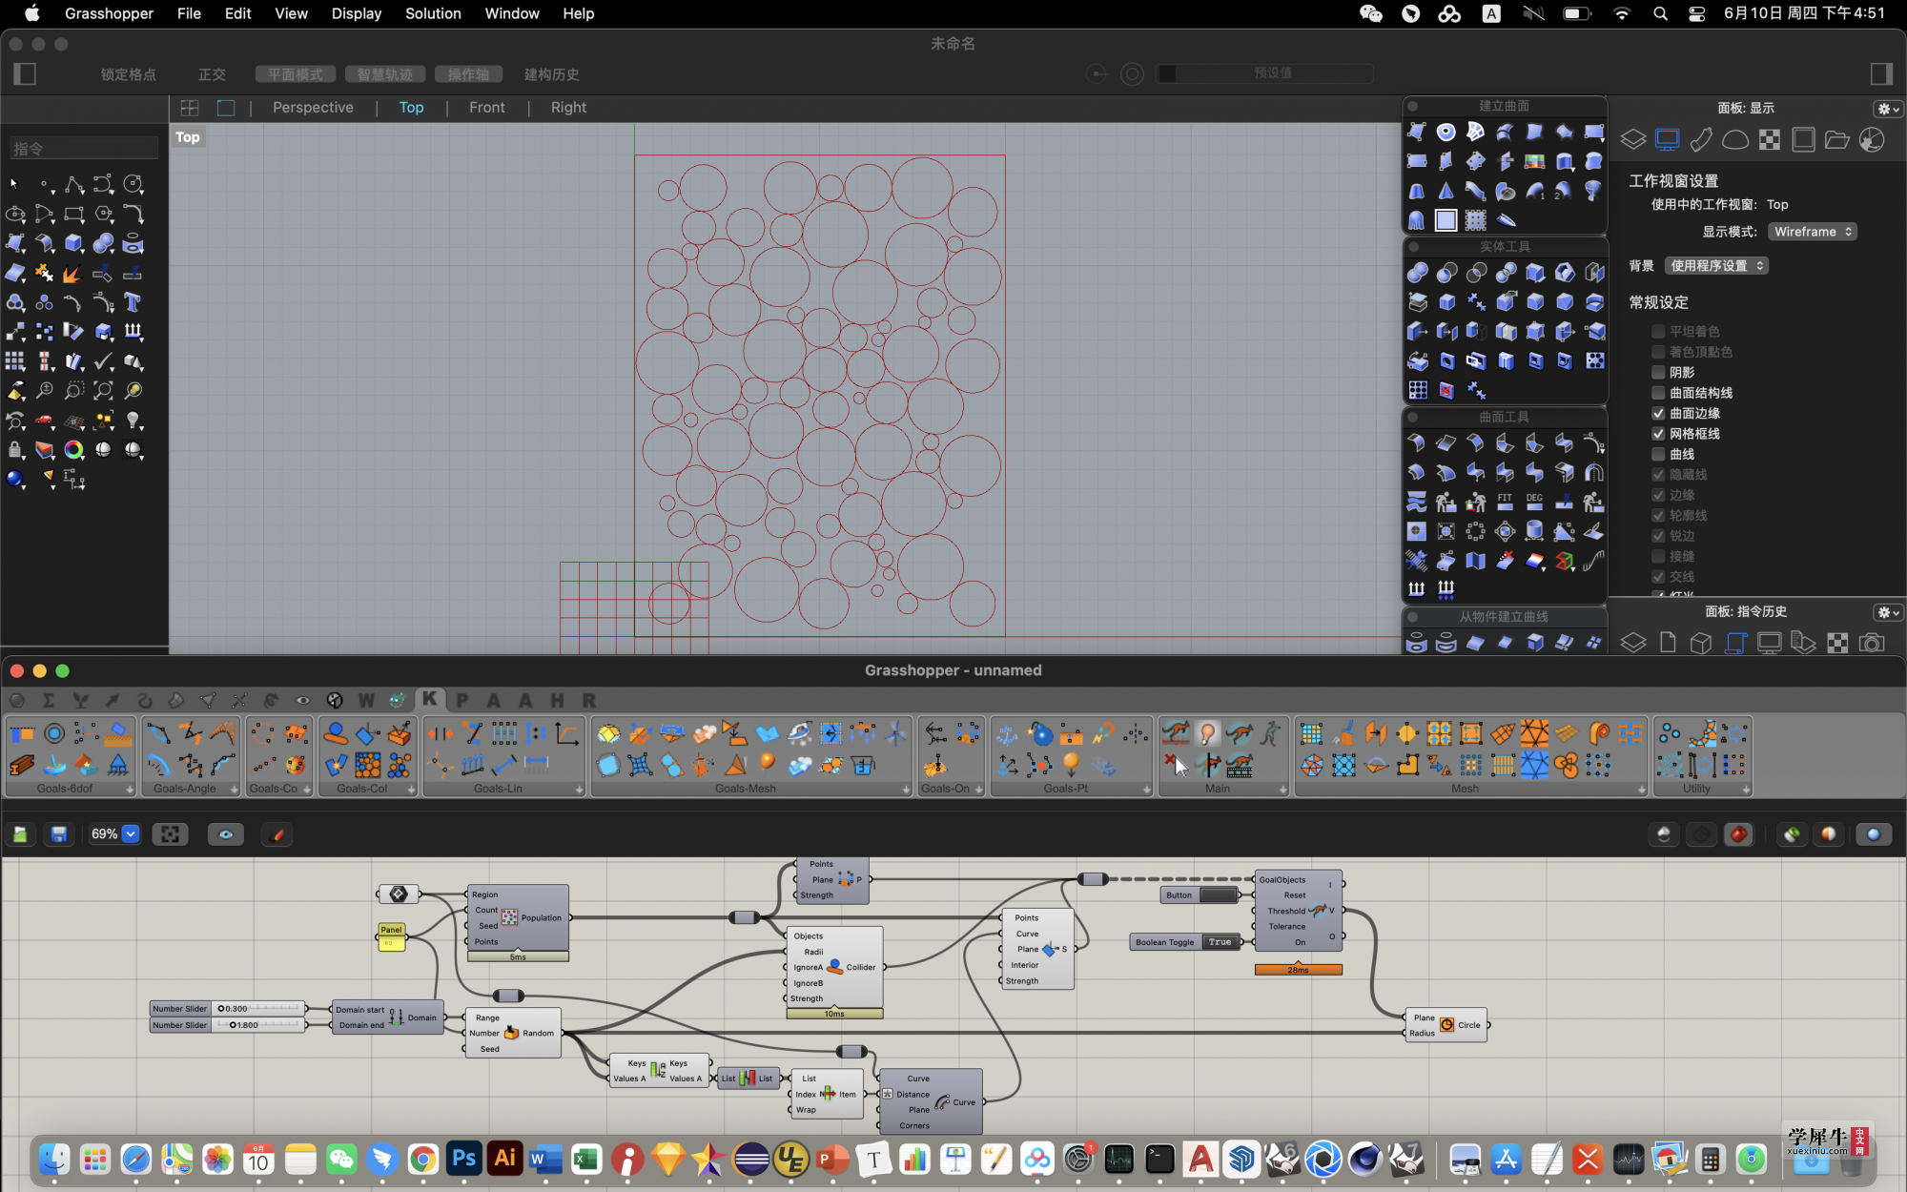The image size is (1907, 1192).
Task: Select the Anchor goal icon in Goals-Pt
Action: (x=1008, y=733)
